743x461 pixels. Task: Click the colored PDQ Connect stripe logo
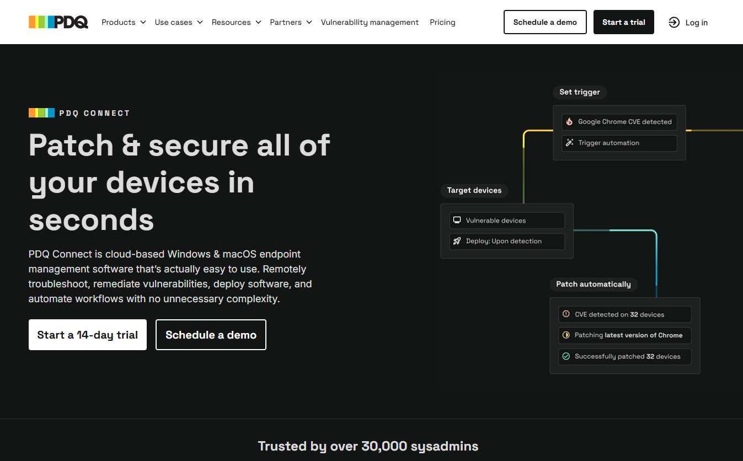pos(41,113)
